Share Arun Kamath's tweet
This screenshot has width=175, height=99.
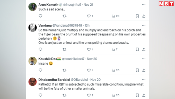pyautogui.click(x=144, y=16)
